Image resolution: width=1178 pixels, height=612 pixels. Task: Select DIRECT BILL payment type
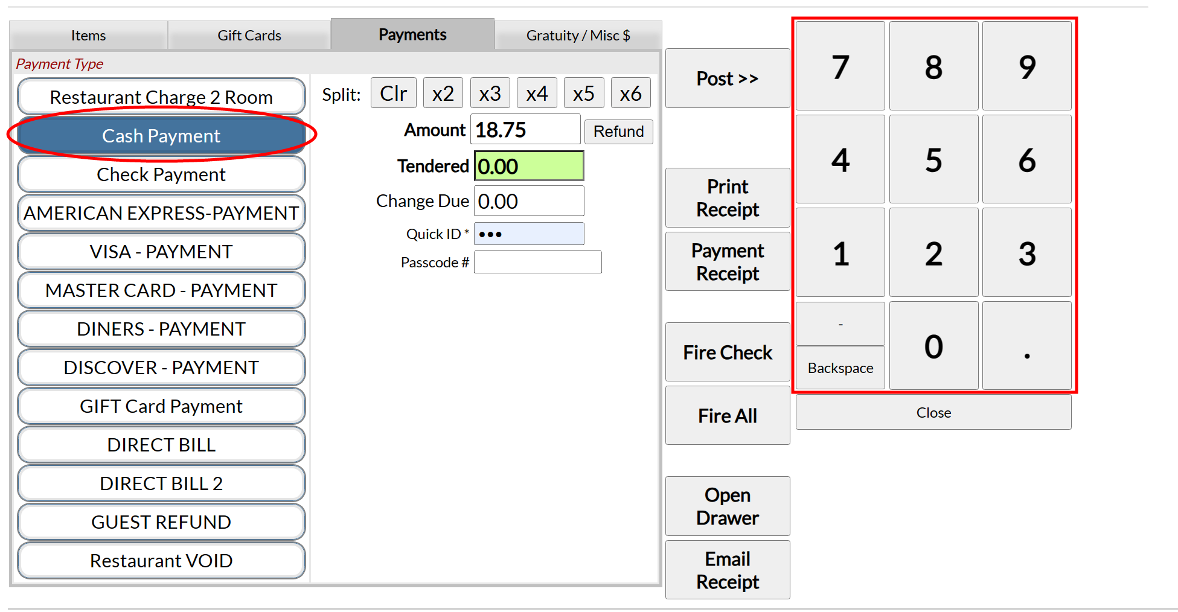pos(161,444)
